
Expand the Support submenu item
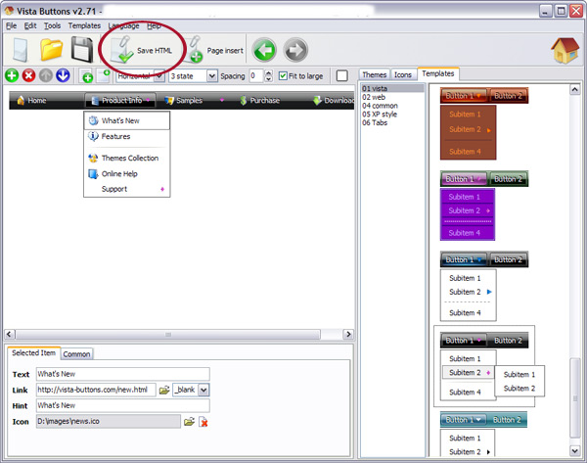point(126,189)
